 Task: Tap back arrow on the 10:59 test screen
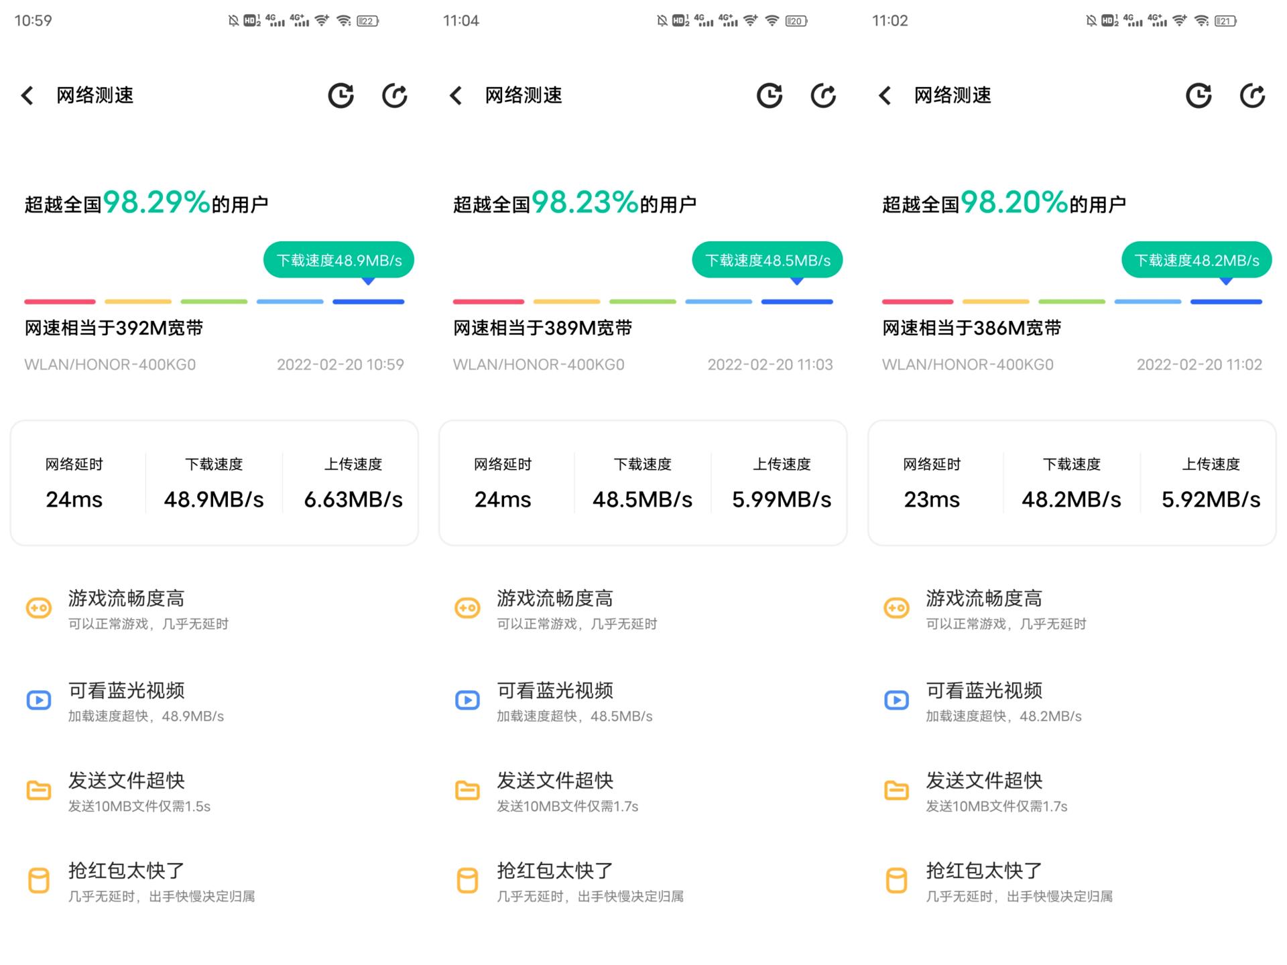click(x=27, y=96)
